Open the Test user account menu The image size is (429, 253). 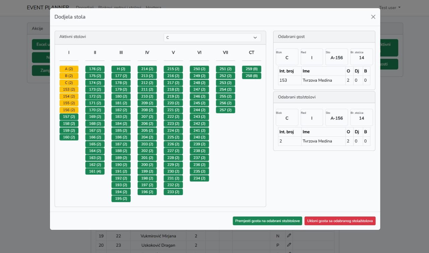pyautogui.click(x=389, y=8)
